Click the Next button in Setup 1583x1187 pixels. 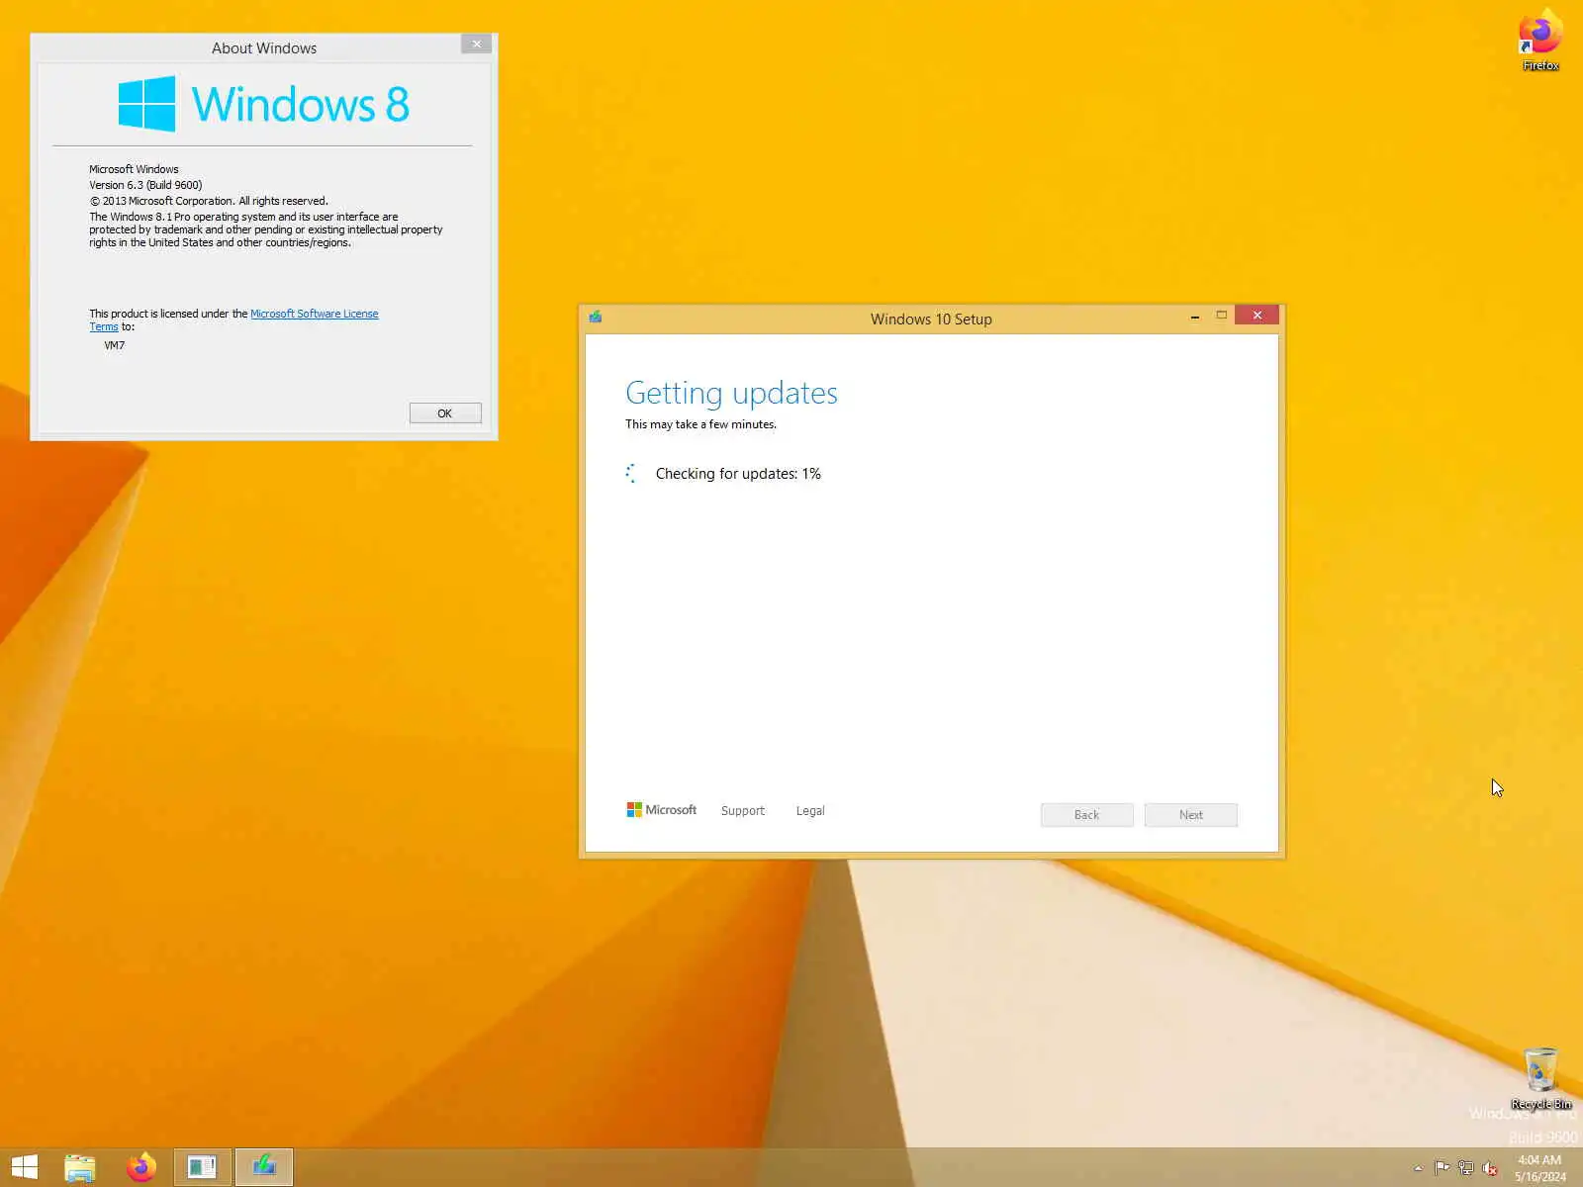click(x=1191, y=815)
